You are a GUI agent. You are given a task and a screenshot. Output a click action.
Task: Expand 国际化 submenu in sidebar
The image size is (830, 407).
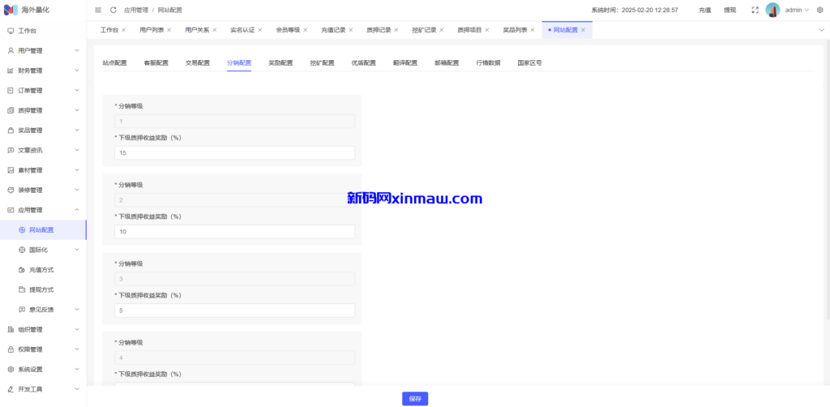click(44, 250)
